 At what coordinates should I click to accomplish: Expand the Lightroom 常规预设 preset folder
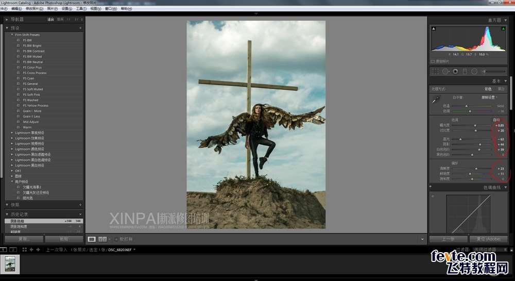coord(12,133)
